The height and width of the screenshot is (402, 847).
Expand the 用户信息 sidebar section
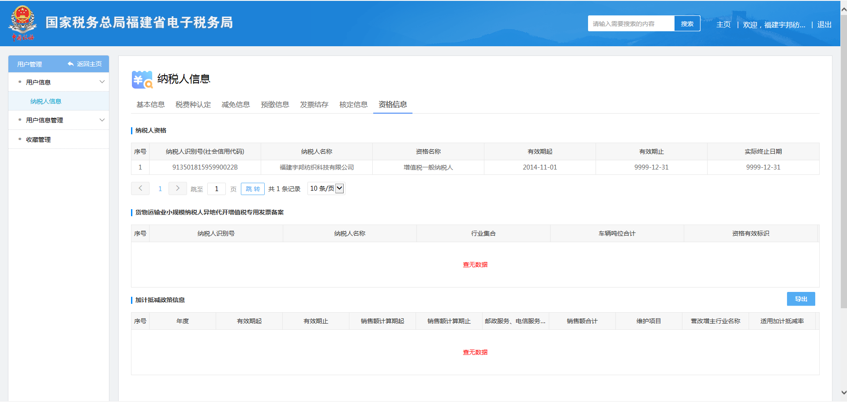tap(102, 82)
